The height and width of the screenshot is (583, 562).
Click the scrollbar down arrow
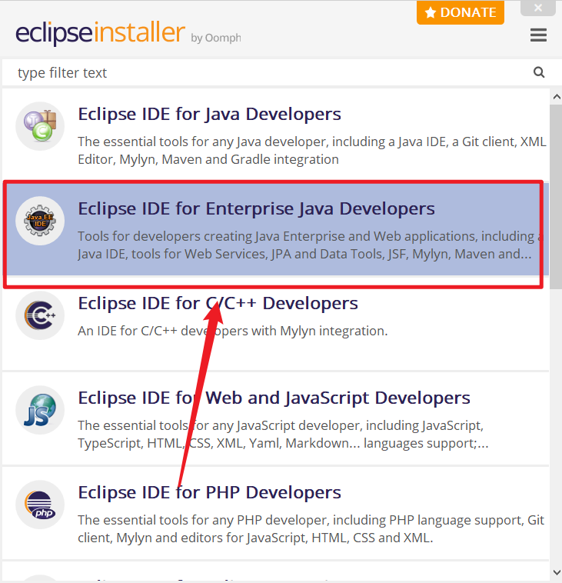click(557, 572)
